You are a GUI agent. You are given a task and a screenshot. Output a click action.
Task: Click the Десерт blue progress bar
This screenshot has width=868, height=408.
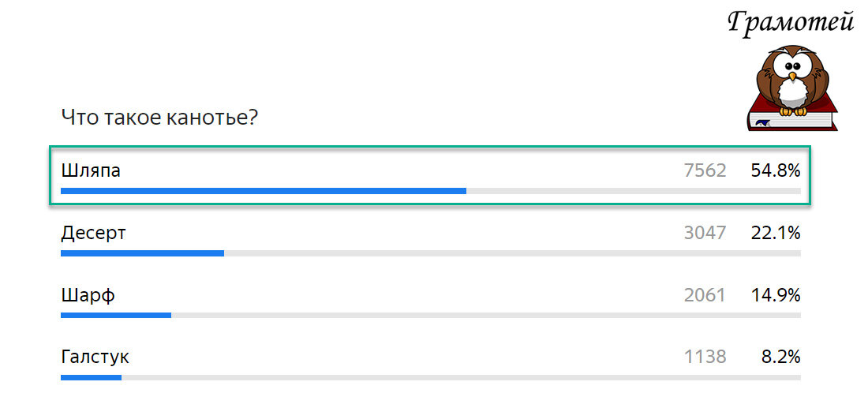tap(142, 253)
